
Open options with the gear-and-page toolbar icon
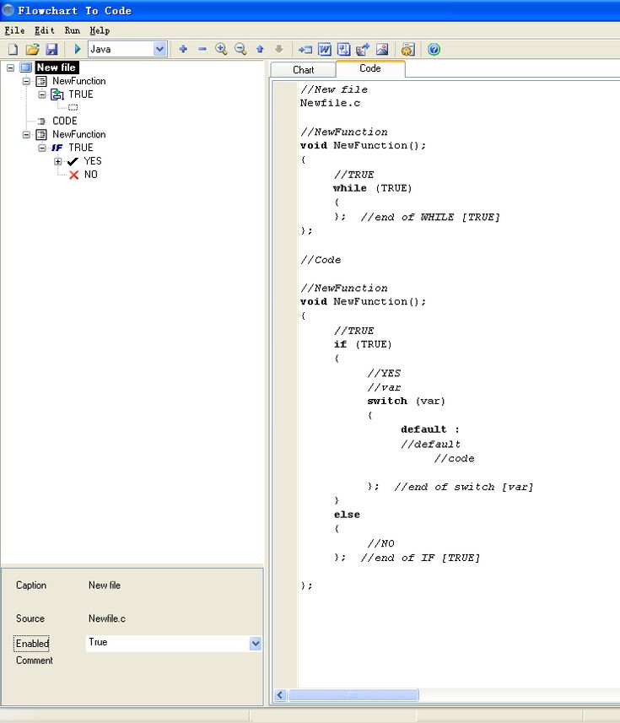408,49
